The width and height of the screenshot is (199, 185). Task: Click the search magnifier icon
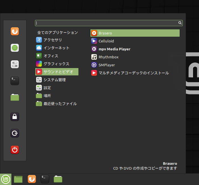tap(180, 23)
